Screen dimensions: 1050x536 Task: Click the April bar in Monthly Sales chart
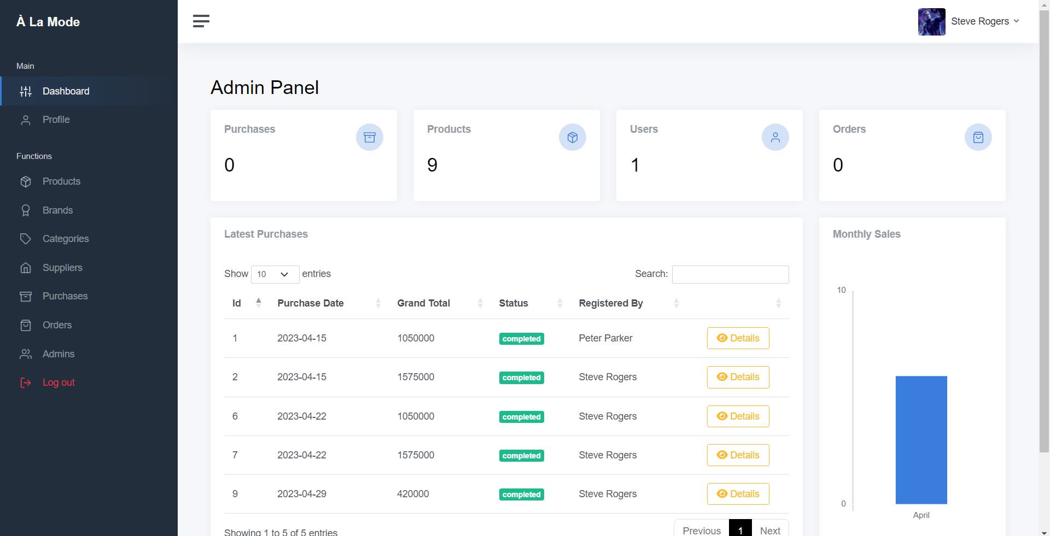921,440
